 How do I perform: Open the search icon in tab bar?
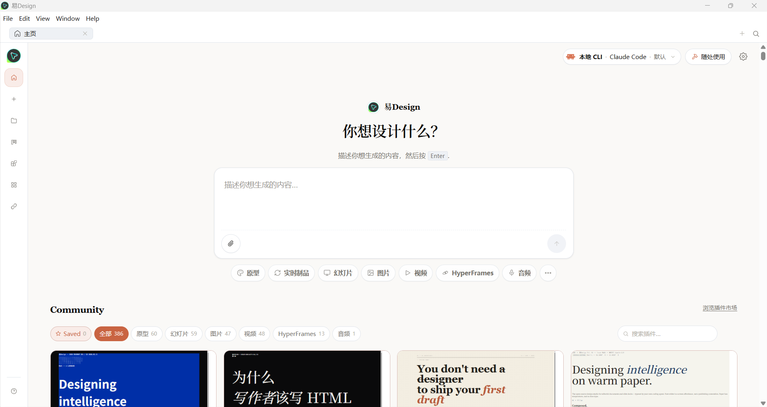(756, 34)
